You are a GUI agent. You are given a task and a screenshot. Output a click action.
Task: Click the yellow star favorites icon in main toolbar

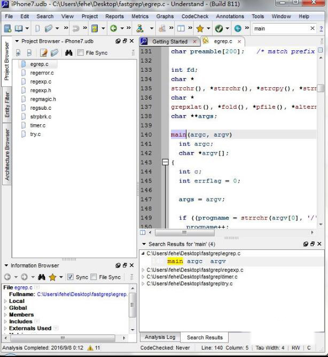pyautogui.click(x=200, y=28)
